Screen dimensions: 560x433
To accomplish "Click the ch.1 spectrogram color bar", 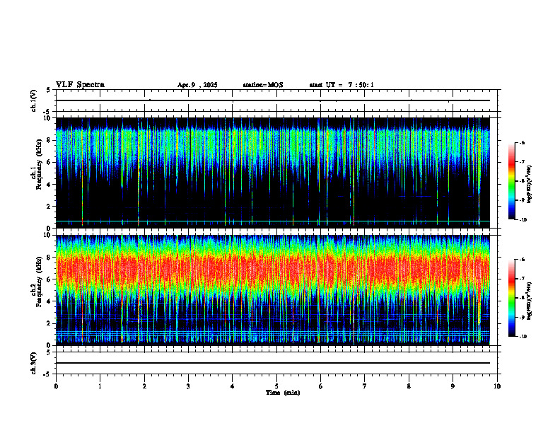I will pos(511,181).
